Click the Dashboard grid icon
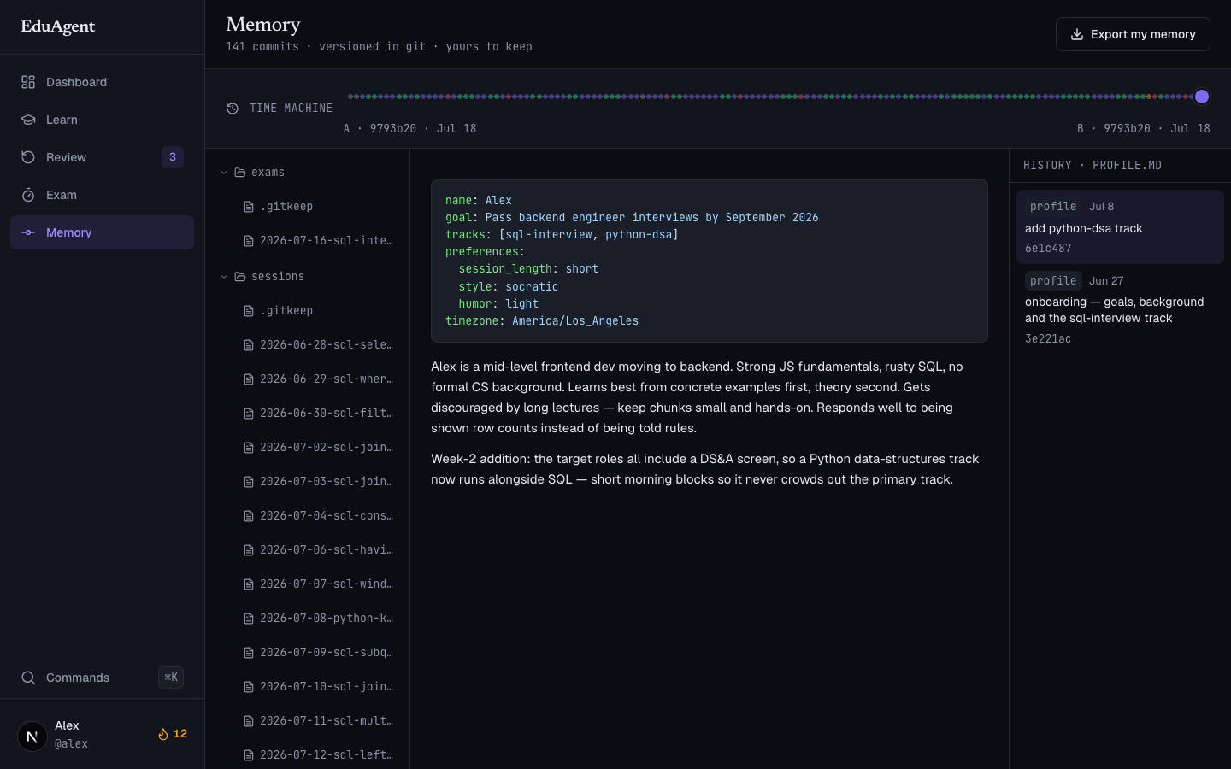 (x=28, y=82)
